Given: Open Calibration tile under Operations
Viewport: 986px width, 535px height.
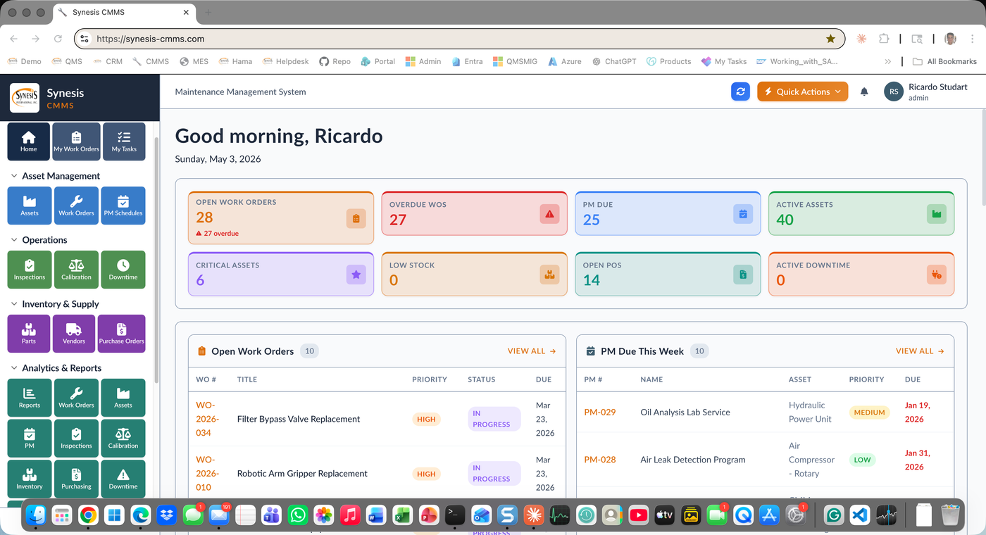Looking at the screenshot, I should [76, 270].
